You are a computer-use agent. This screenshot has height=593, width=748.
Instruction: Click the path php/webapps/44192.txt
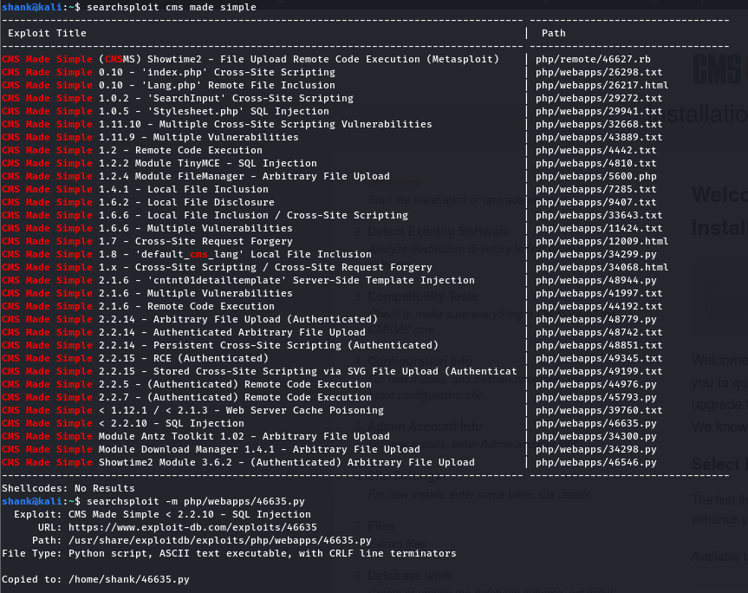click(x=599, y=306)
